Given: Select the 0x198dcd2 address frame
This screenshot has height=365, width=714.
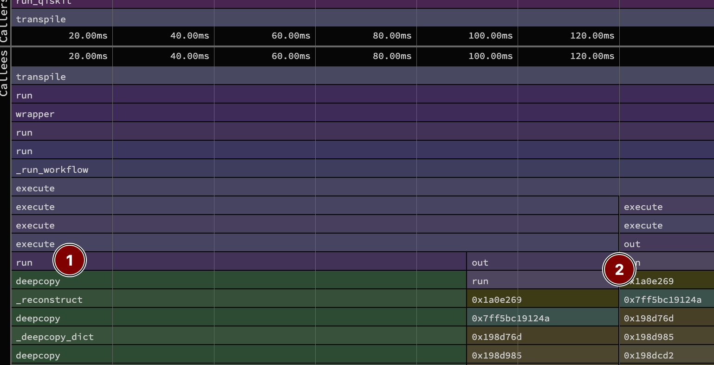Looking at the screenshot, I should click(x=649, y=355).
